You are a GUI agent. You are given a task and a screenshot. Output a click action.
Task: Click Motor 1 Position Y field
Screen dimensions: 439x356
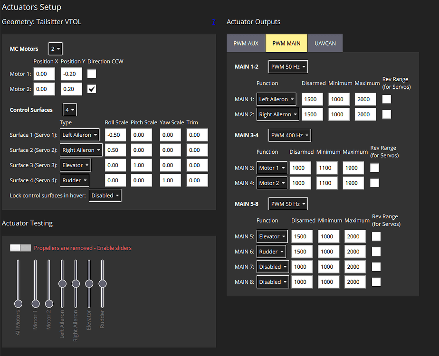click(71, 74)
